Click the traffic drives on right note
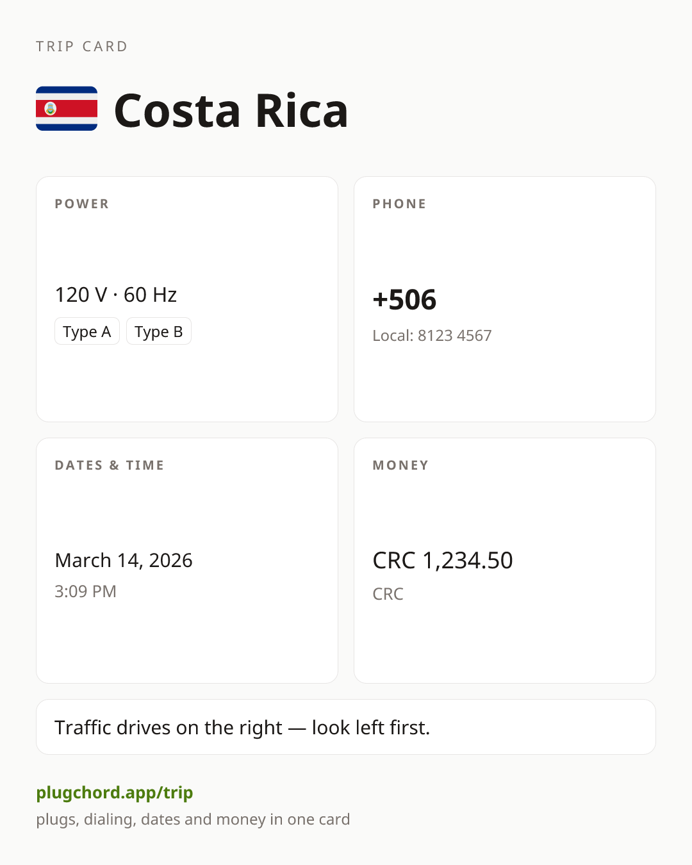Image resolution: width=692 pixels, height=865 pixels. tap(242, 727)
